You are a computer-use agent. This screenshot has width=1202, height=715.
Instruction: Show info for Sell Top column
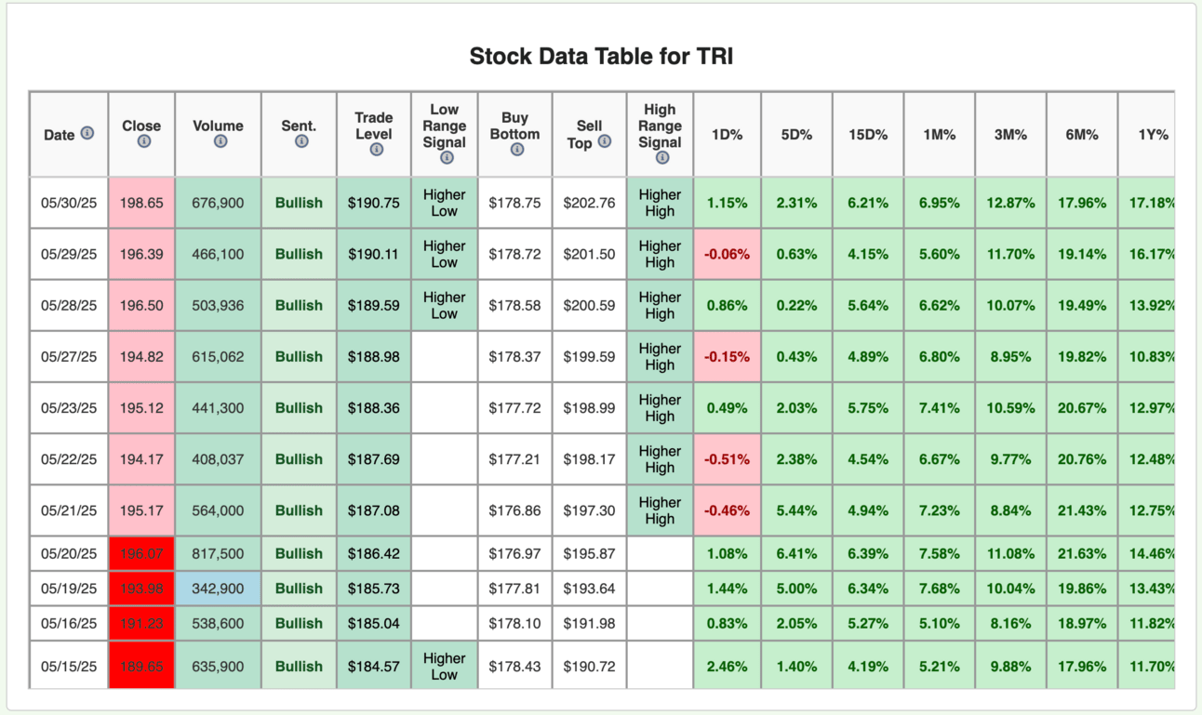pos(605,141)
